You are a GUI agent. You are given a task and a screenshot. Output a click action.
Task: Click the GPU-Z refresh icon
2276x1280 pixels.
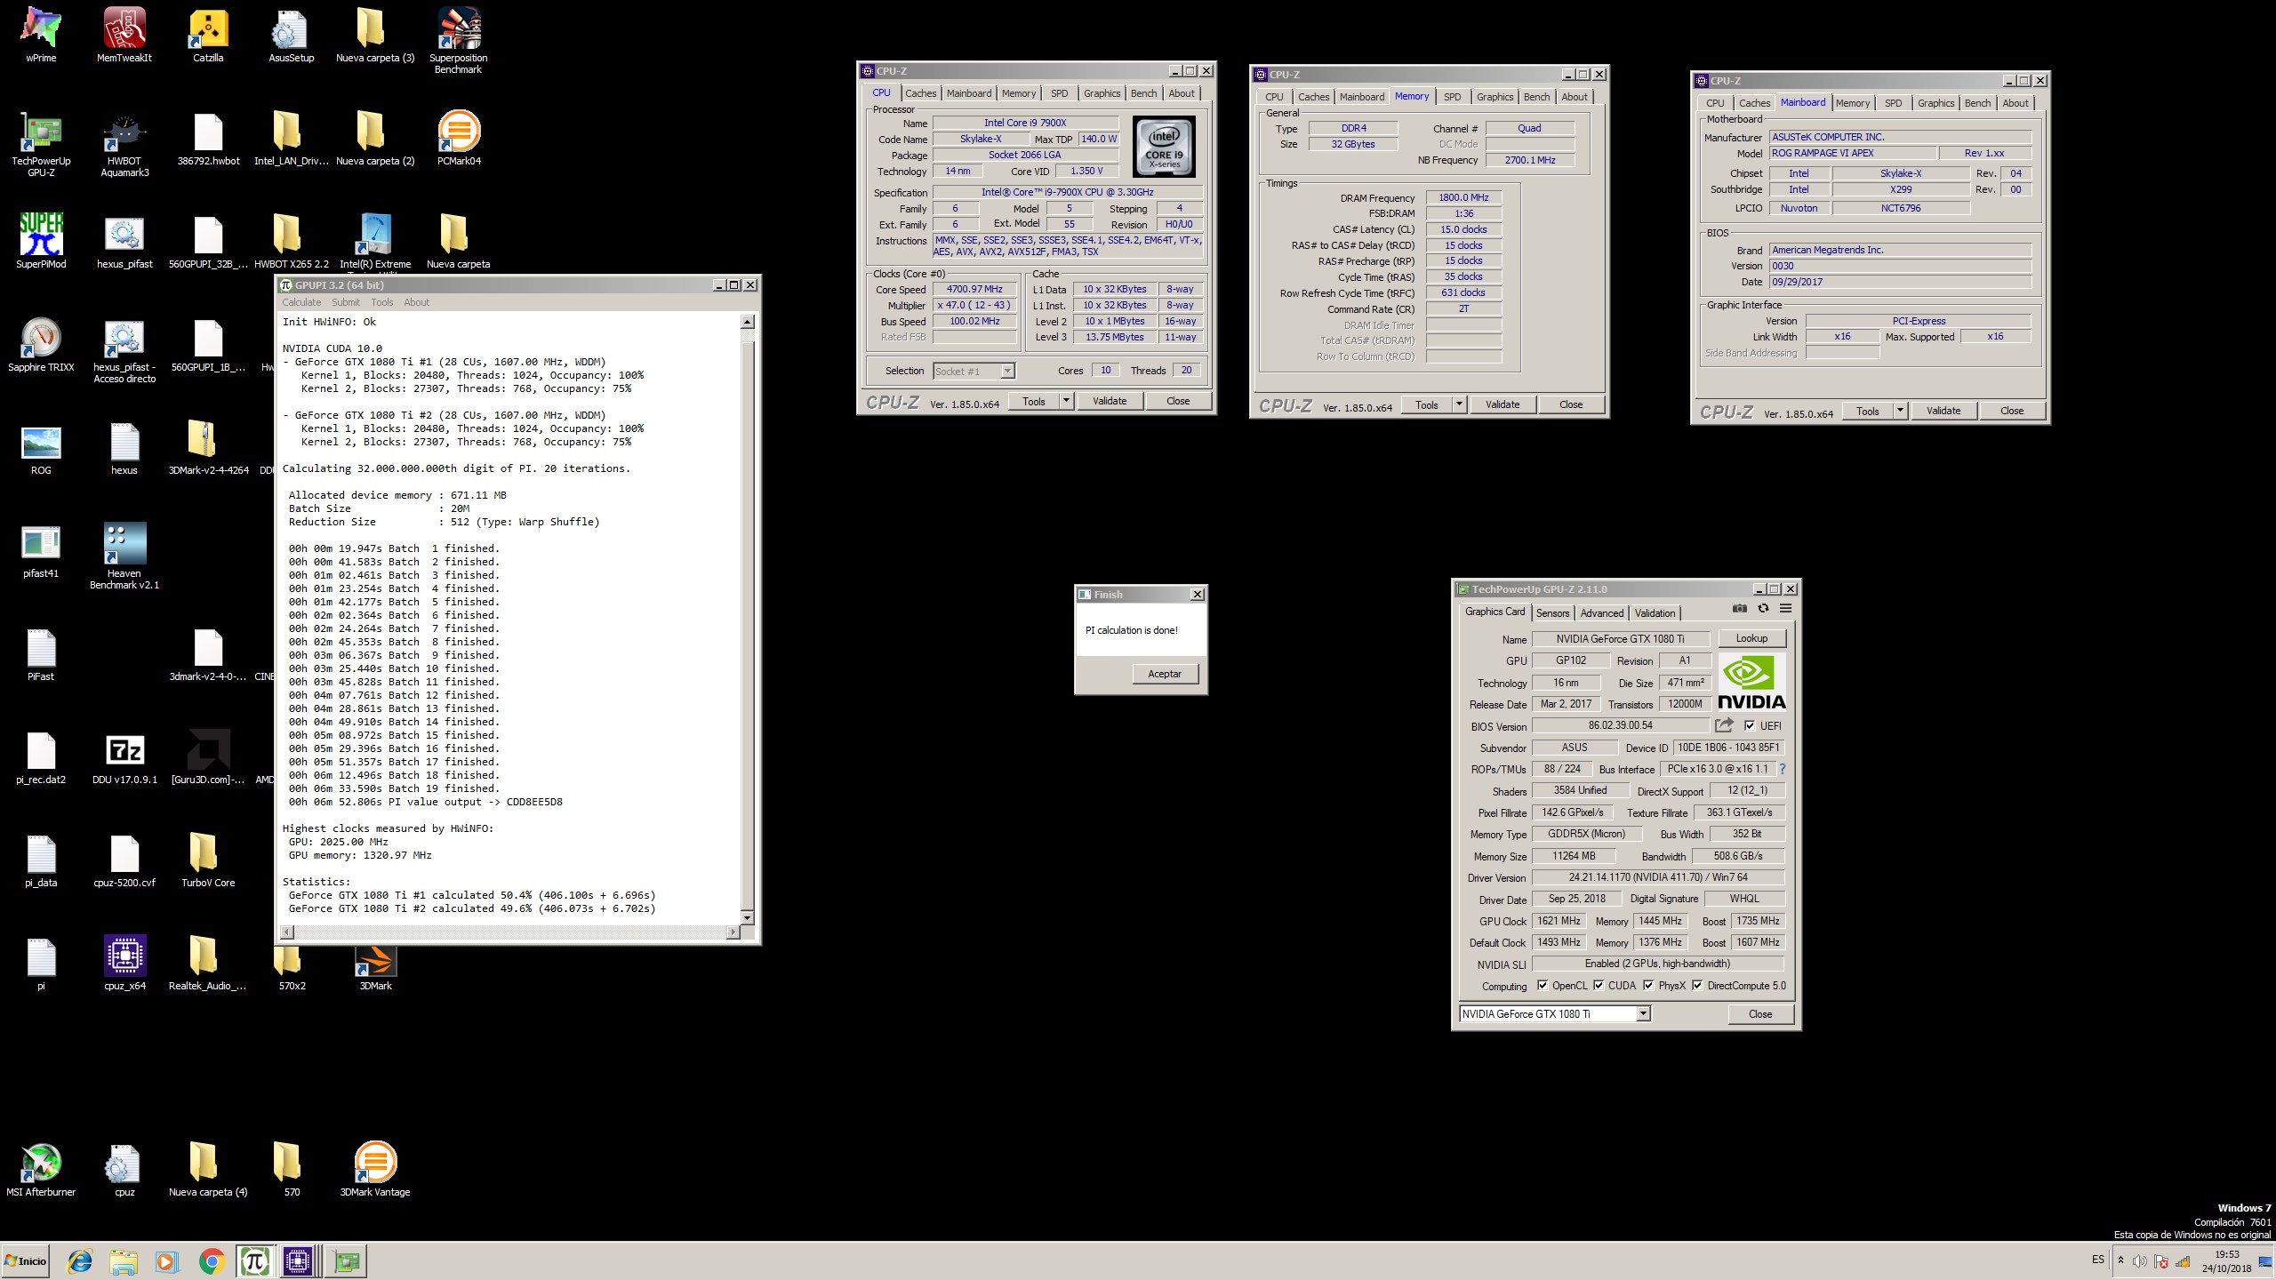pyautogui.click(x=1763, y=609)
